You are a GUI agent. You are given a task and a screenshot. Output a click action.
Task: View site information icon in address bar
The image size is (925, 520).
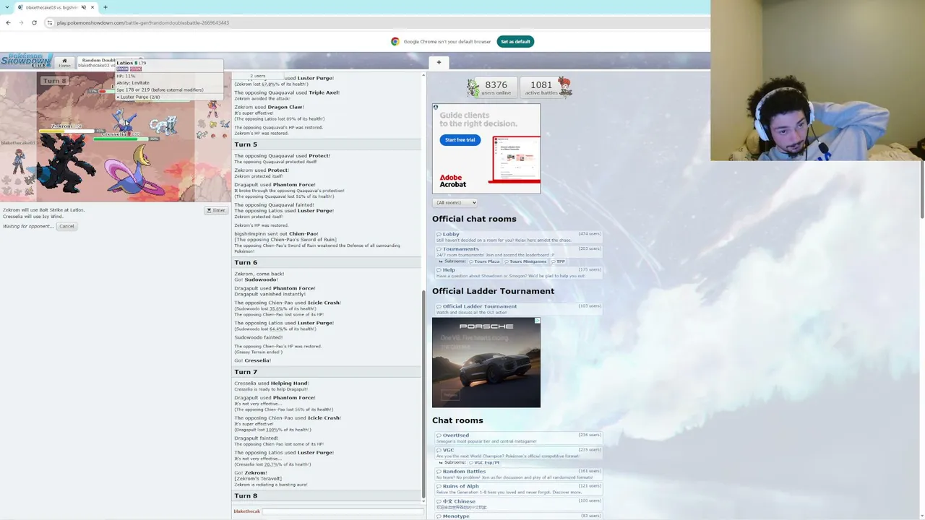pyautogui.click(x=50, y=22)
